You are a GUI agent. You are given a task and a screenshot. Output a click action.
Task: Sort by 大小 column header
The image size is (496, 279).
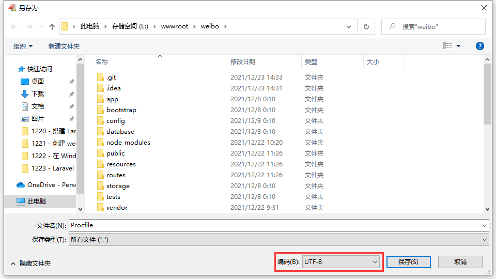click(373, 61)
